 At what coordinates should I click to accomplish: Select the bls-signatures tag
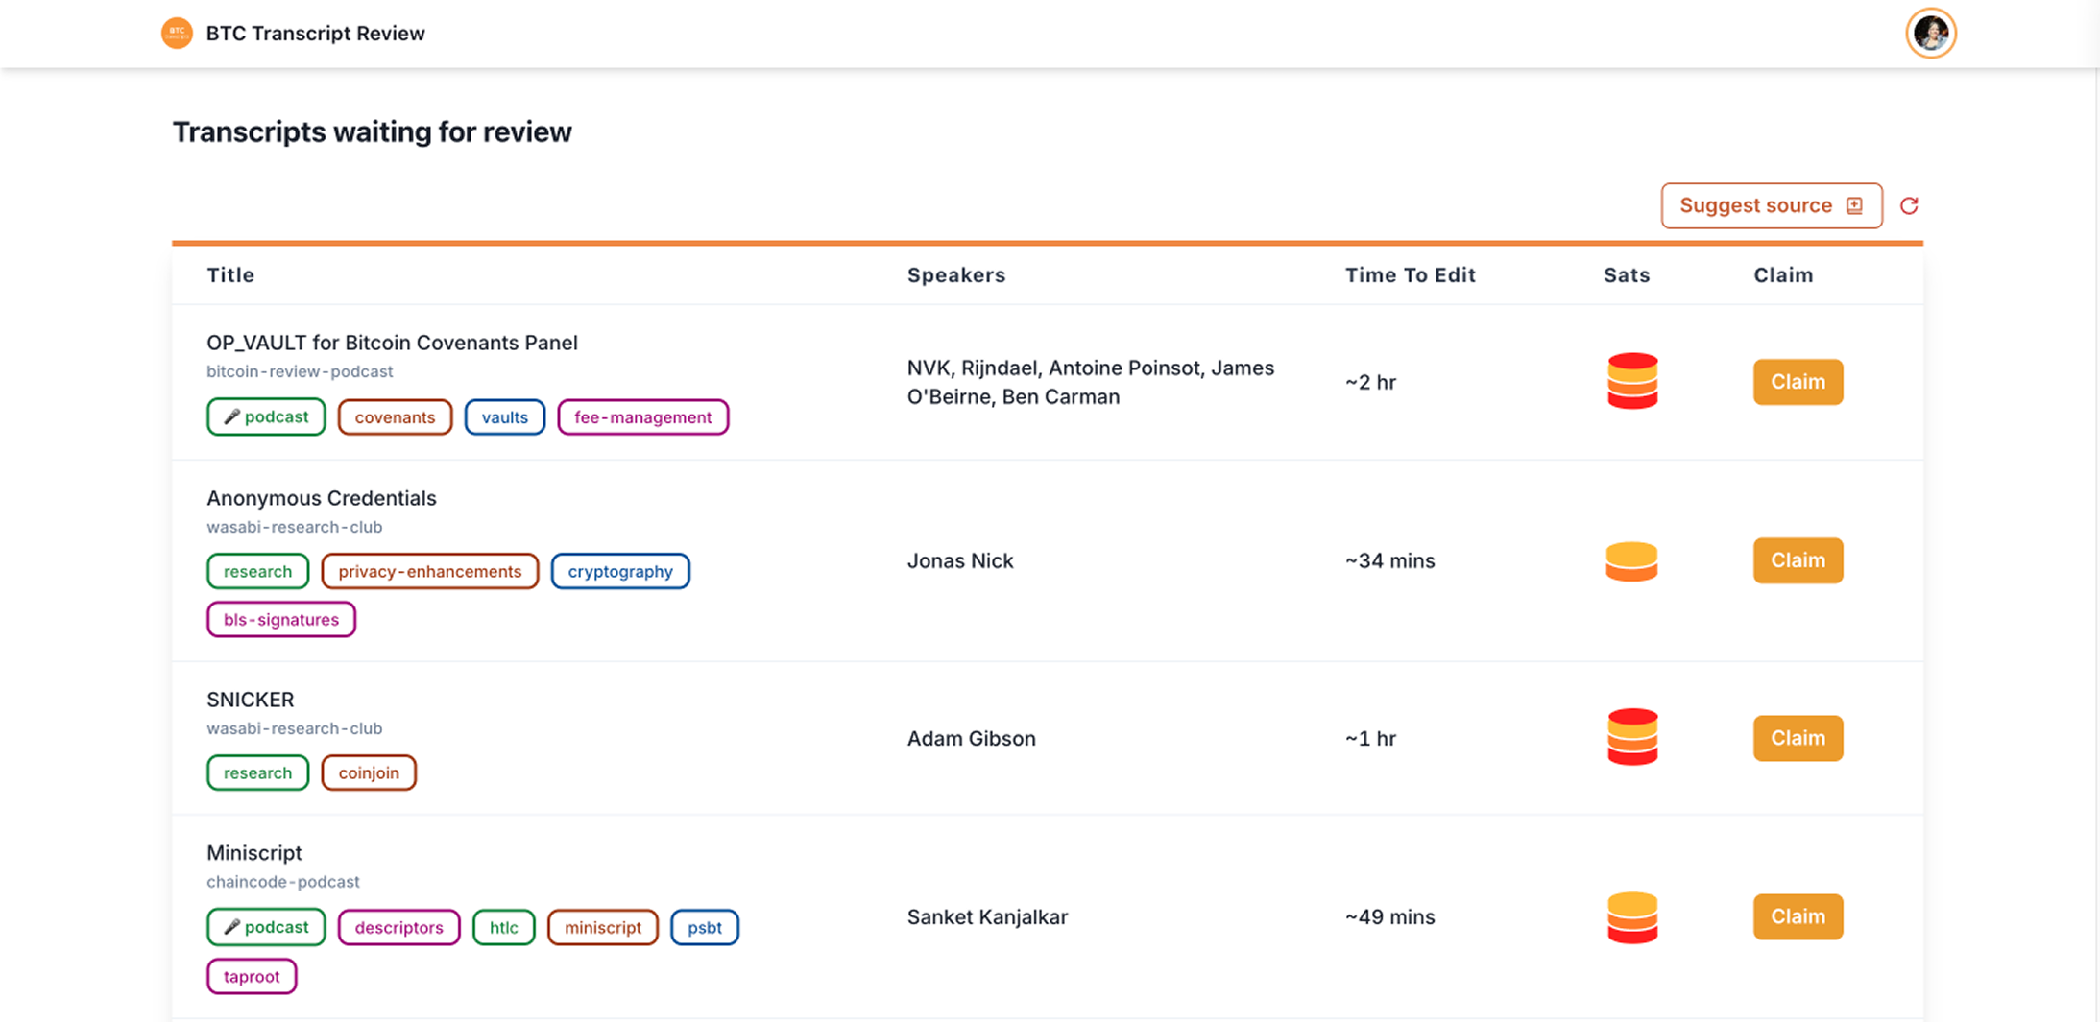(280, 619)
